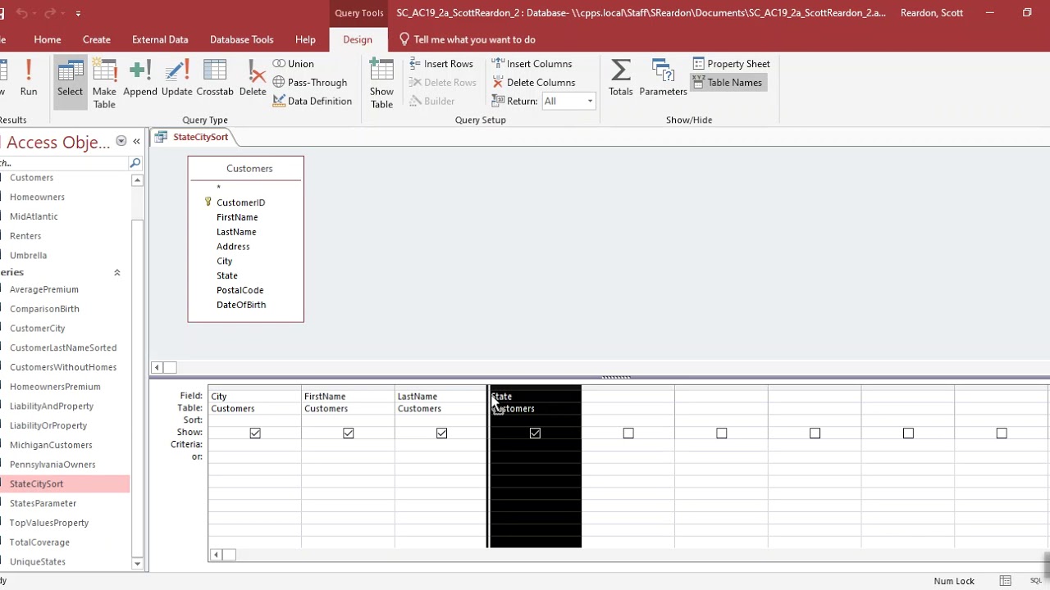This screenshot has height=590, width=1050.
Task: Check Show box in sixth empty column
Action: pyautogui.click(x=722, y=433)
